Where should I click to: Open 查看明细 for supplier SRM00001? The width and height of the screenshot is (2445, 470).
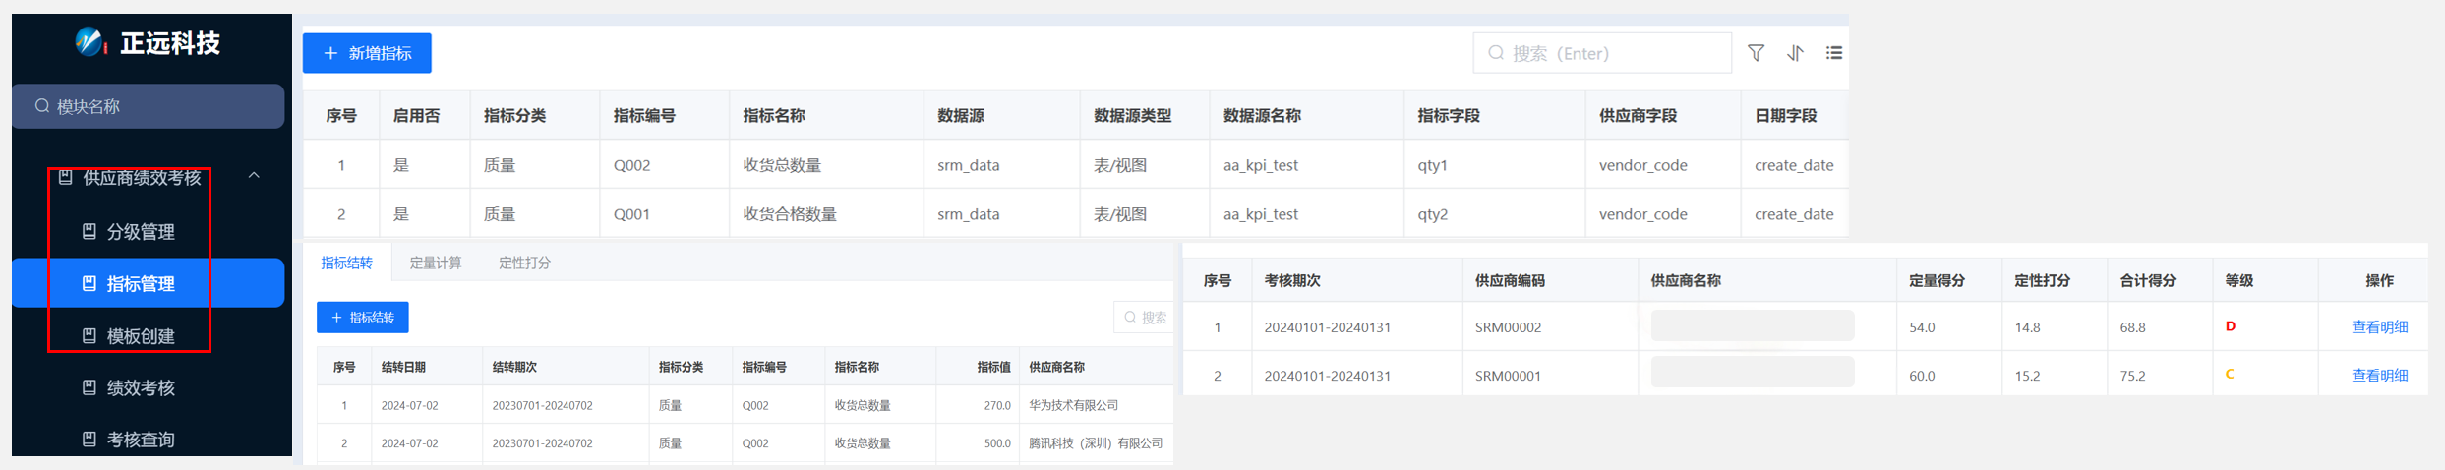point(2378,376)
